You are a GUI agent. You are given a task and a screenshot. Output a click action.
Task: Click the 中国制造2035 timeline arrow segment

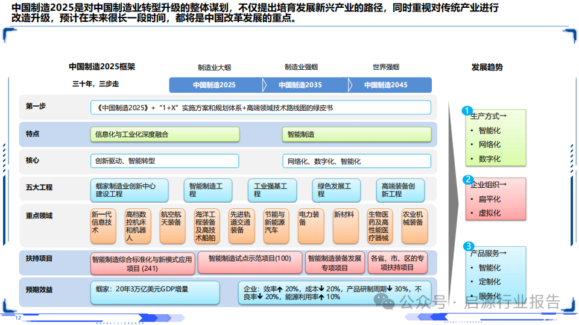301,85
